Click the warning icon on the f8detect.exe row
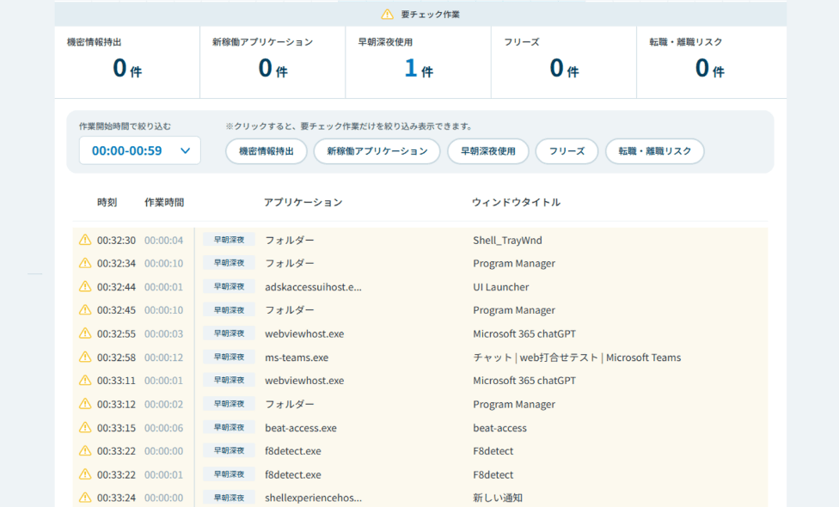This screenshot has height=507, width=839. (x=84, y=450)
